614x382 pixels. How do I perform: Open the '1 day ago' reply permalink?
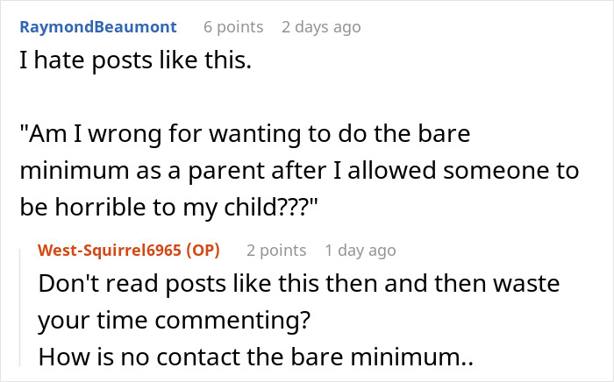361,251
